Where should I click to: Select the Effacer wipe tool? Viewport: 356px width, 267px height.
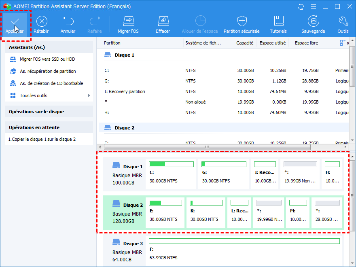163,24
